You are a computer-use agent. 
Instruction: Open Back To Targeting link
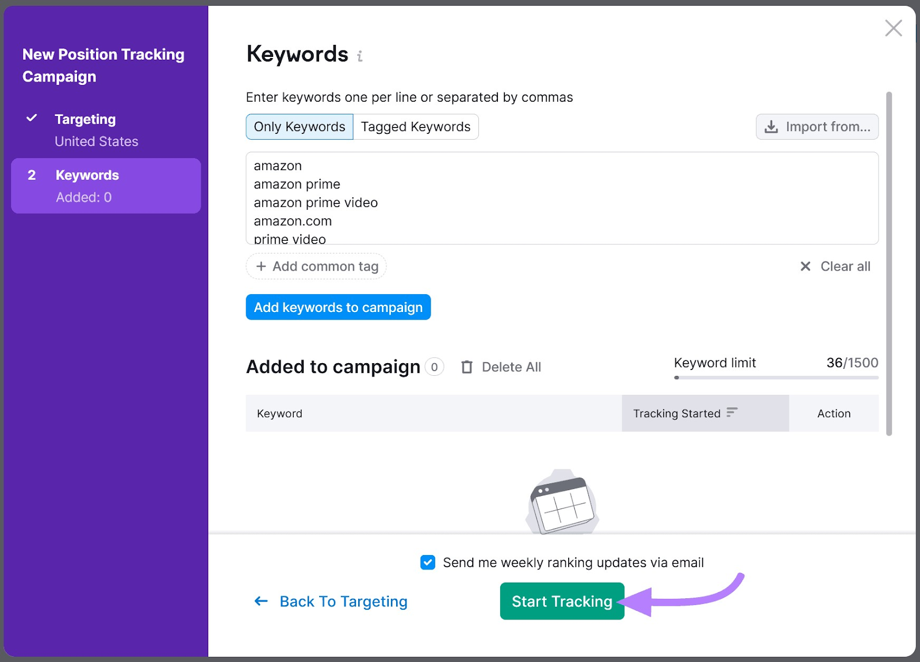[x=343, y=601]
